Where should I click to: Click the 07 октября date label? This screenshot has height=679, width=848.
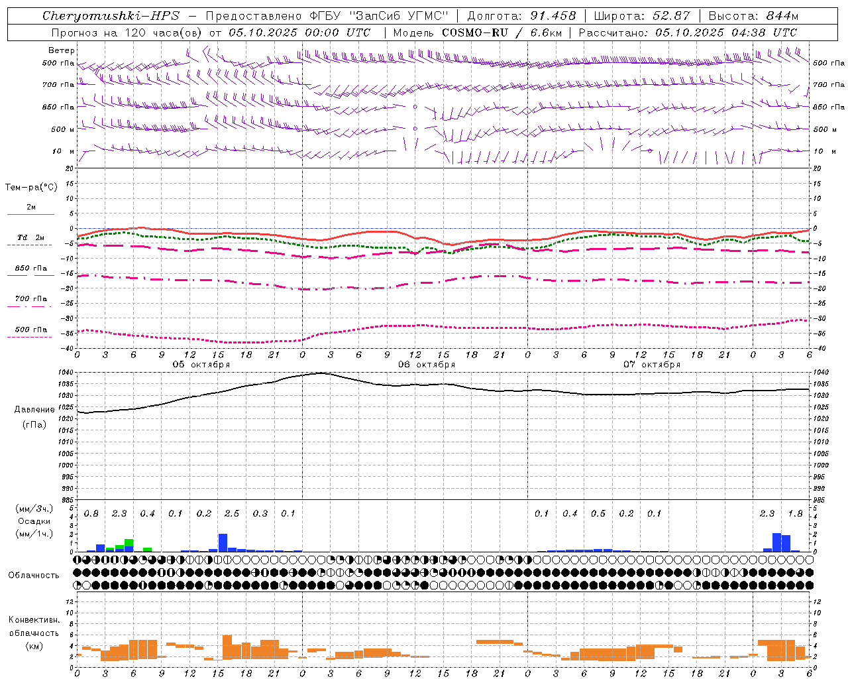(652, 365)
